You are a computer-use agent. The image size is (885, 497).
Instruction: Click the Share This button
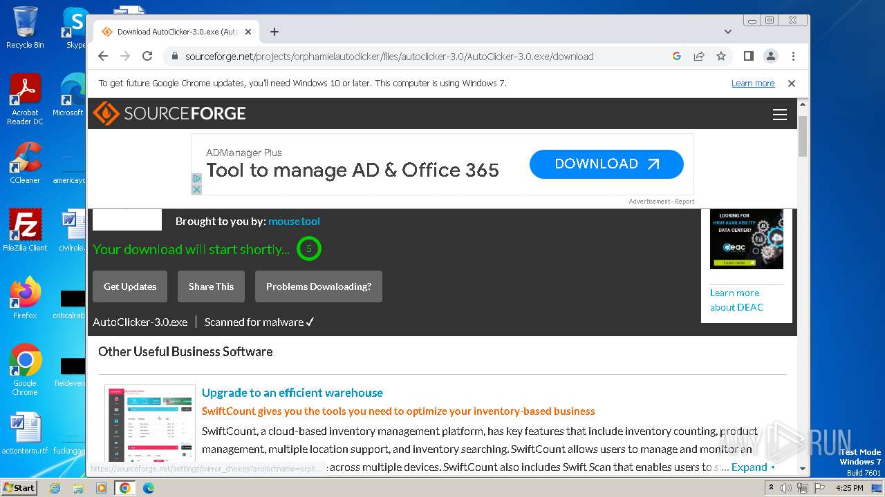click(211, 286)
